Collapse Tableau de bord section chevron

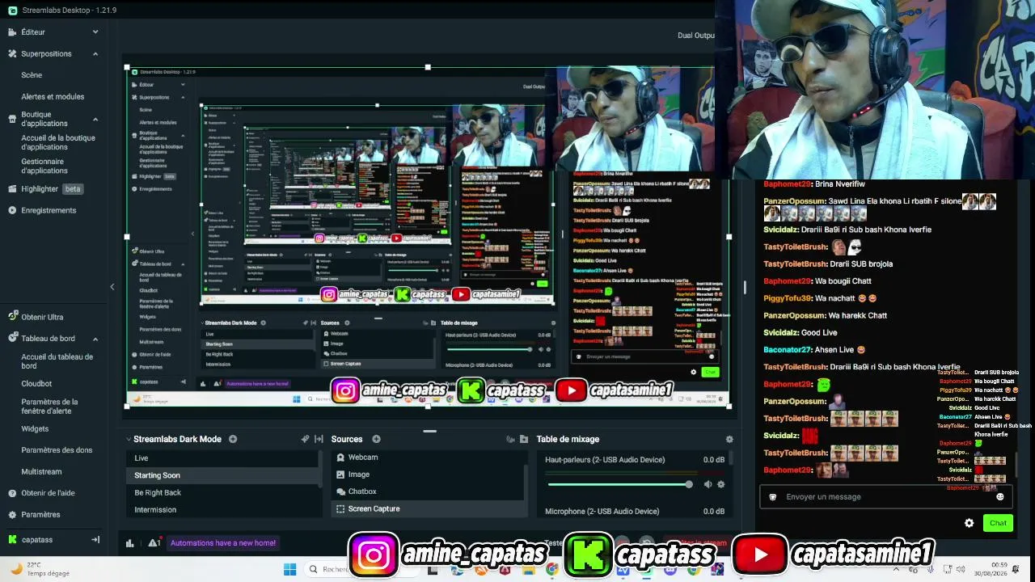click(x=95, y=339)
